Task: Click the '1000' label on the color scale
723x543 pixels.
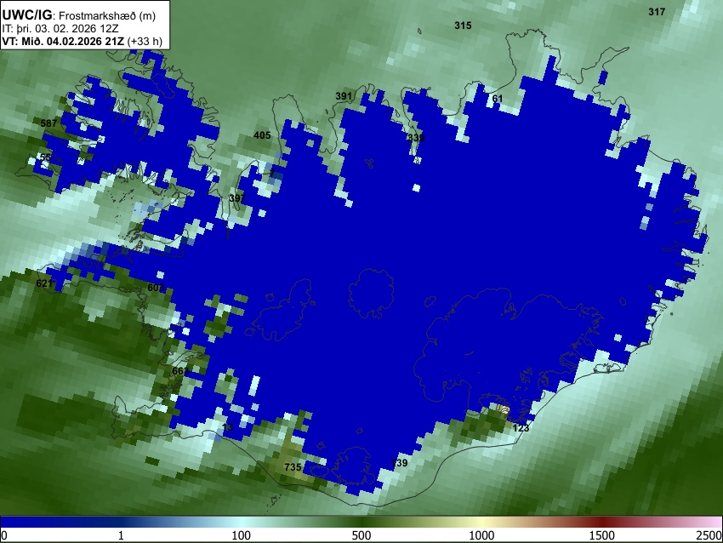Action: click(x=481, y=535)
